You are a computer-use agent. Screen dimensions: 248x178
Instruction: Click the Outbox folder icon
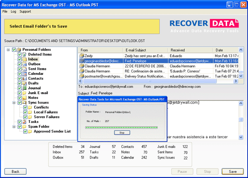[x=24, y=64]
